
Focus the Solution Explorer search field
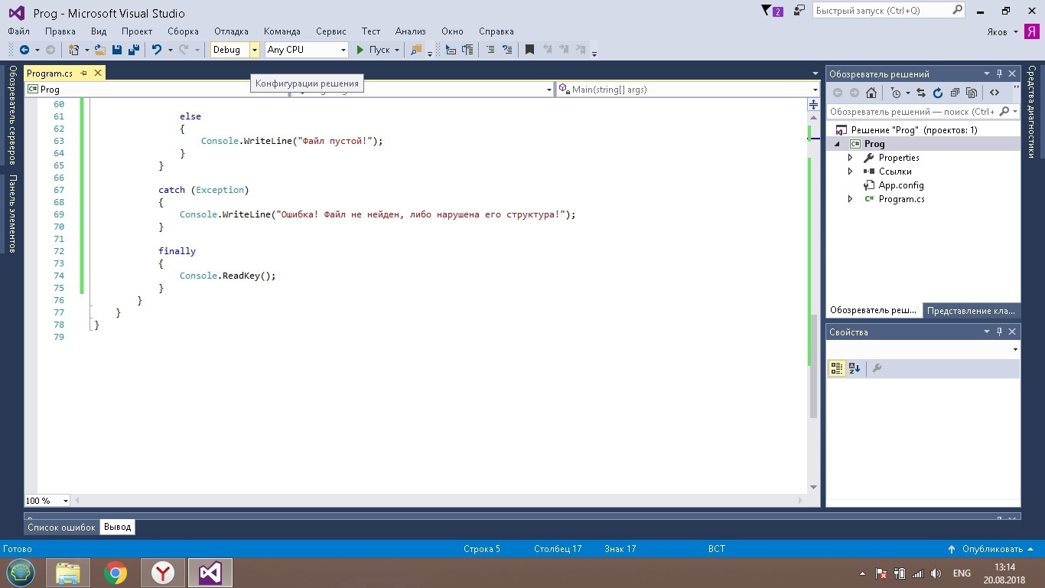923,112
